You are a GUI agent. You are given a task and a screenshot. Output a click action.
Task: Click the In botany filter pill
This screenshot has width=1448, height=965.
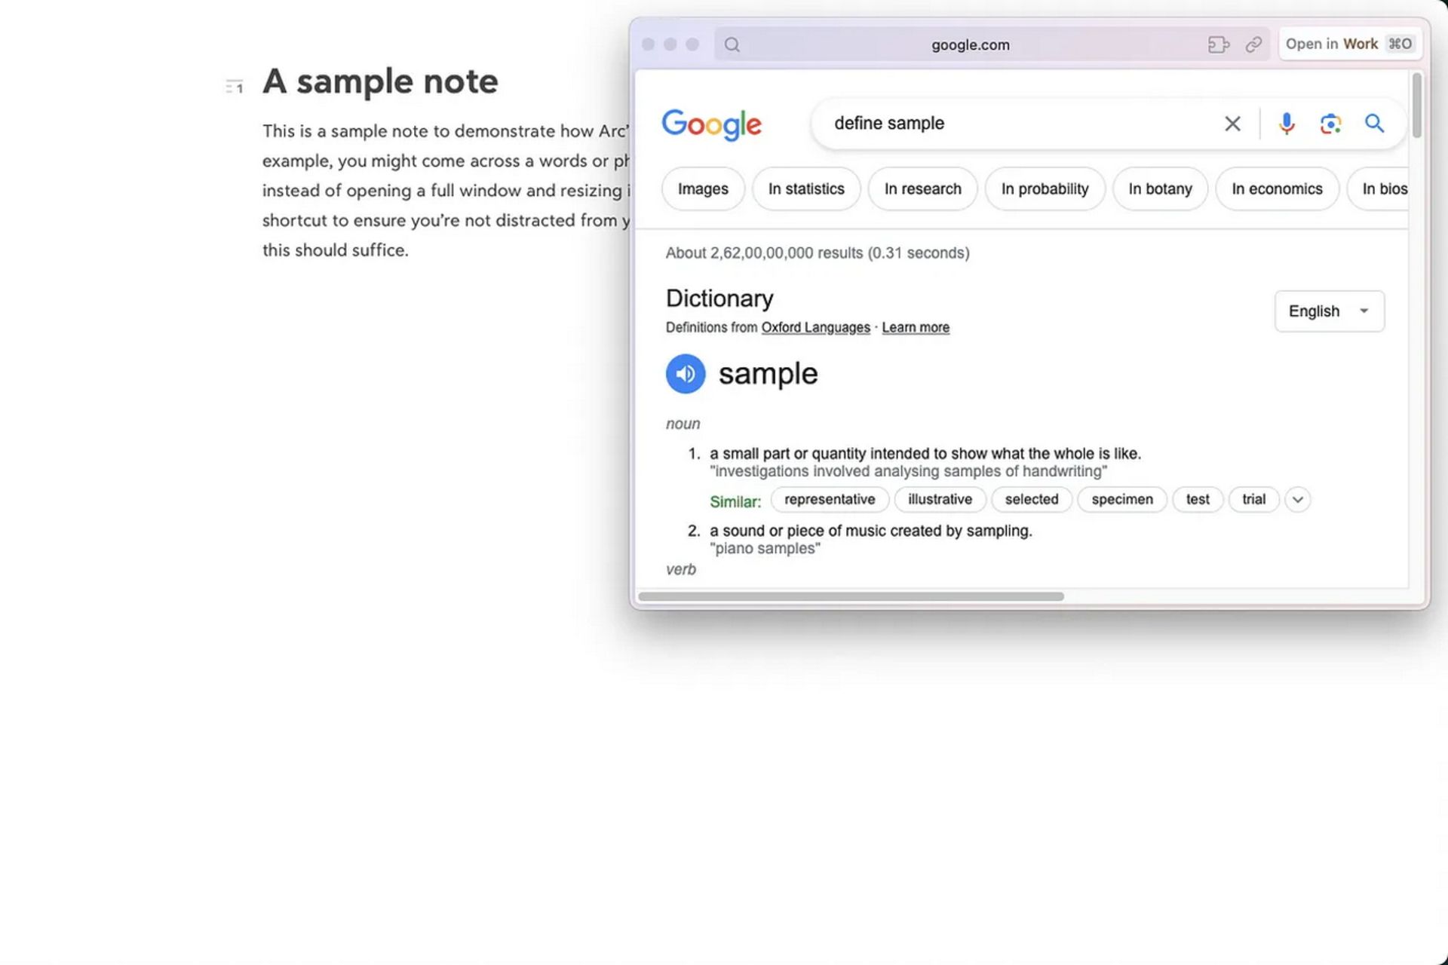pyautogui.click(x=1161, y=188)
